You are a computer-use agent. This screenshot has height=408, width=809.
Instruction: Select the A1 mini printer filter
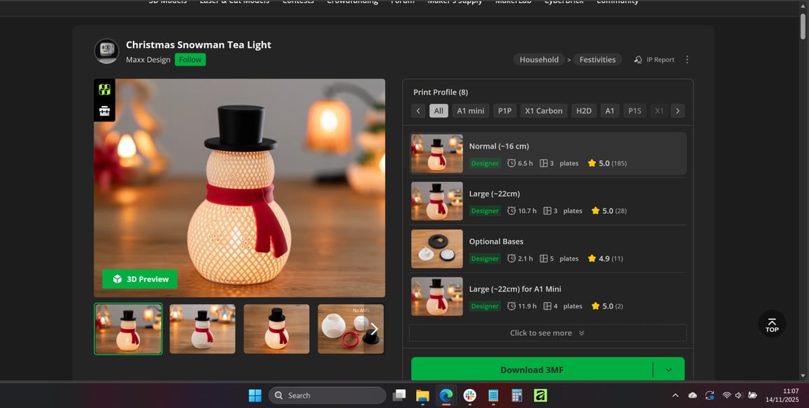(x=471, y=111)
